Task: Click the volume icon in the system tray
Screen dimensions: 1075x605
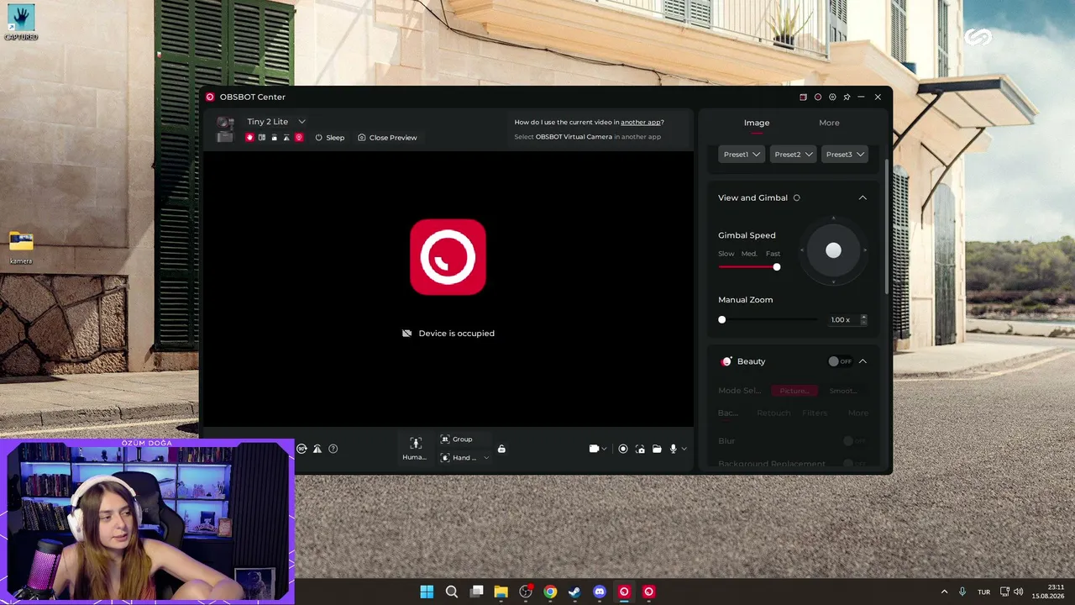Action: [1019, 592]
